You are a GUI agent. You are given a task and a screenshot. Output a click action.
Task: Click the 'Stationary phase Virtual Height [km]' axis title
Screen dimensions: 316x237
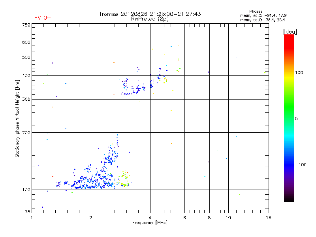[17, 118]
